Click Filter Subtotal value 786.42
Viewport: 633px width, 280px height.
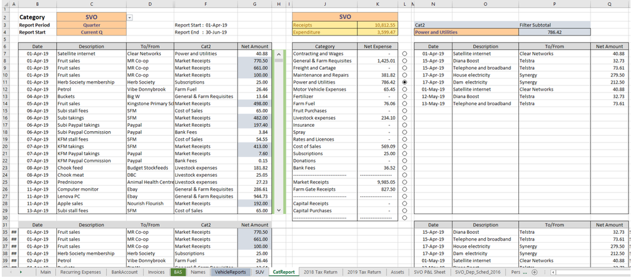click(x=554, y=32)
